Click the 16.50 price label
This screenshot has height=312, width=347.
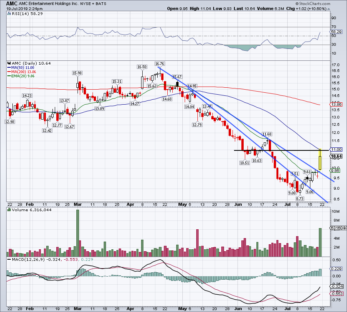[142, 67]
